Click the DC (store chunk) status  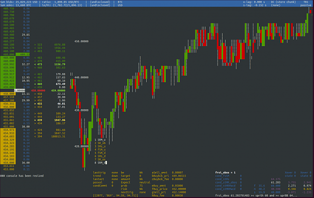[x=283, y=2]
